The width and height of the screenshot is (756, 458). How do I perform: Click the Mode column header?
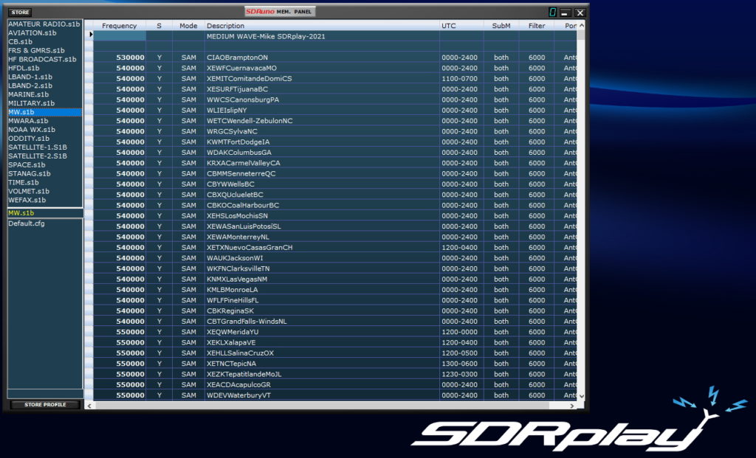(x=188, y=26)
